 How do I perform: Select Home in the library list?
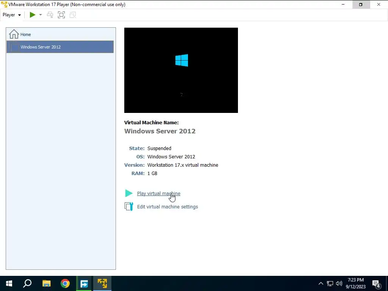click(60, 34)
